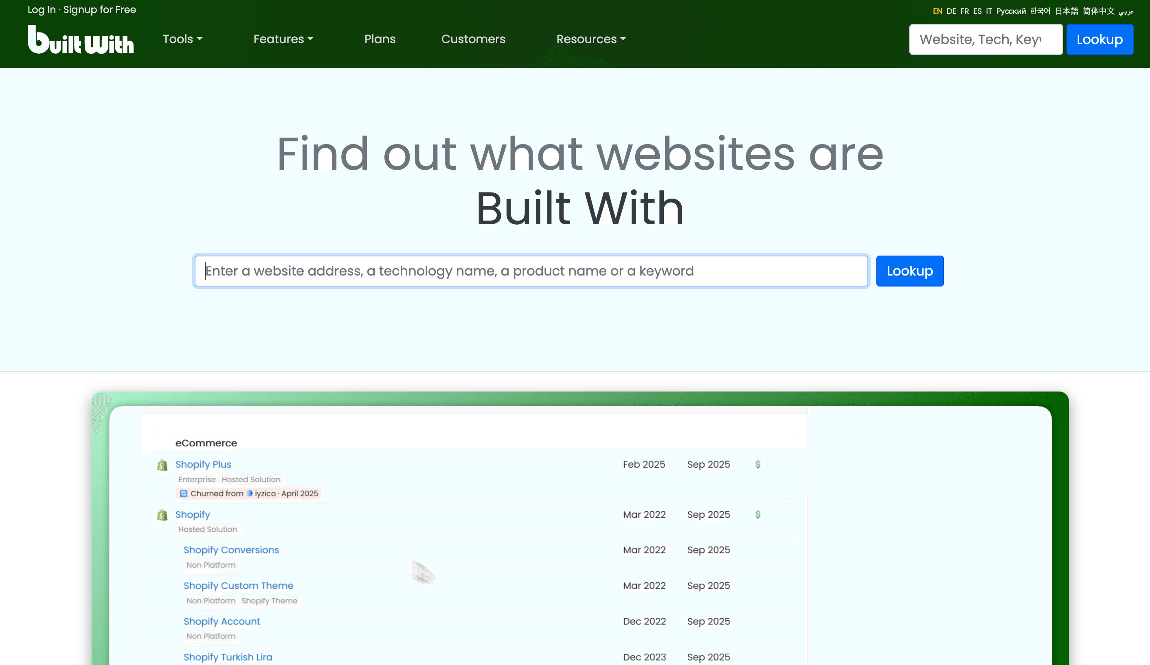
Task: Click the website search input field
Action: [529, 271]
